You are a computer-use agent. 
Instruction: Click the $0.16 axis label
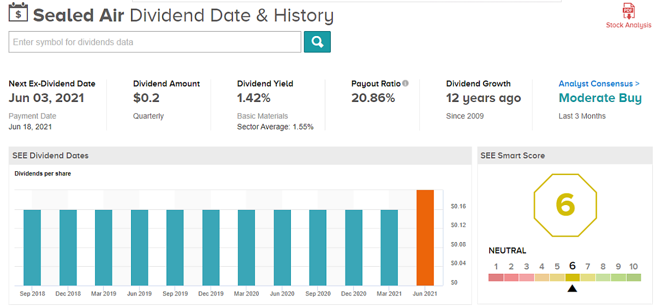pos(458,207)
